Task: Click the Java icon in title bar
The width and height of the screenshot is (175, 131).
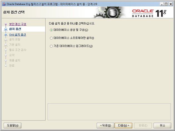Action: point(4,4)
